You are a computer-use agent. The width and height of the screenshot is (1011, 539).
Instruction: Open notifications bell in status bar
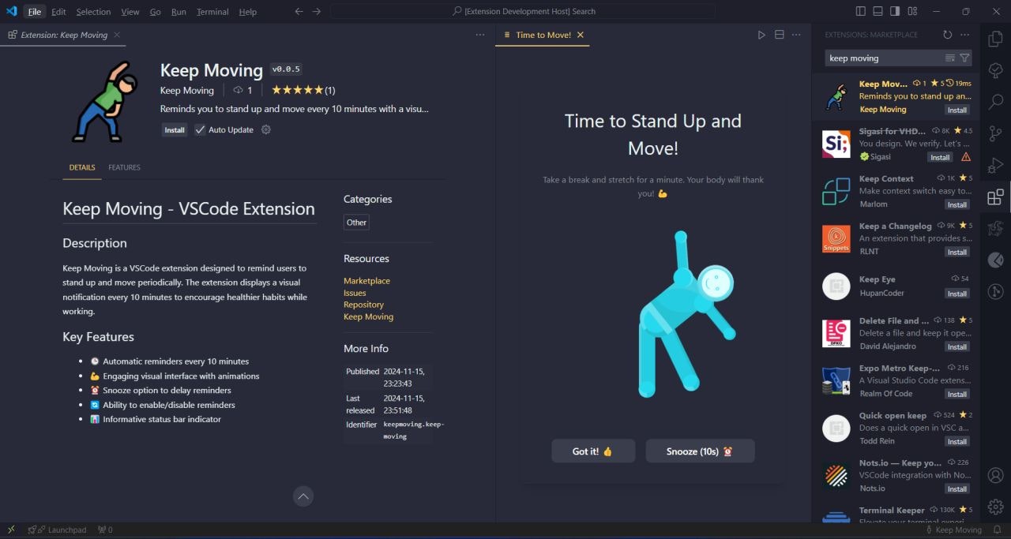click(997, 530)
